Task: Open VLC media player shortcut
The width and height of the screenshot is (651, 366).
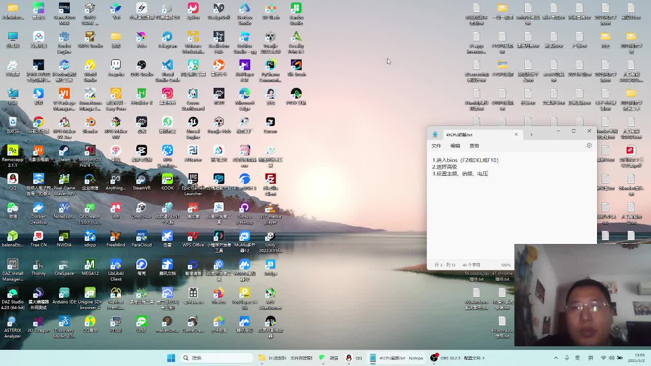Action: [x=270, y=213]
